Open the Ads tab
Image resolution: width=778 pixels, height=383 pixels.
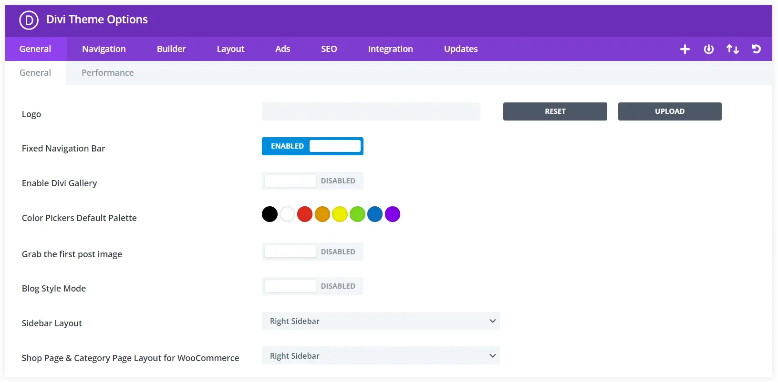(x=283, y=49)
